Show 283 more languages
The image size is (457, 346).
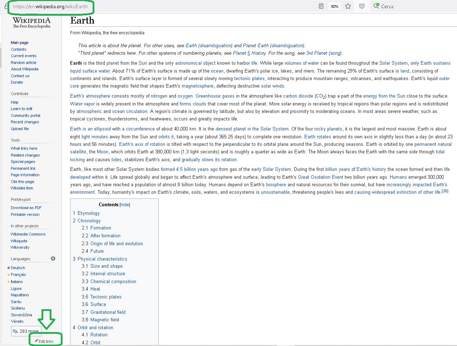tap(26, 331)
